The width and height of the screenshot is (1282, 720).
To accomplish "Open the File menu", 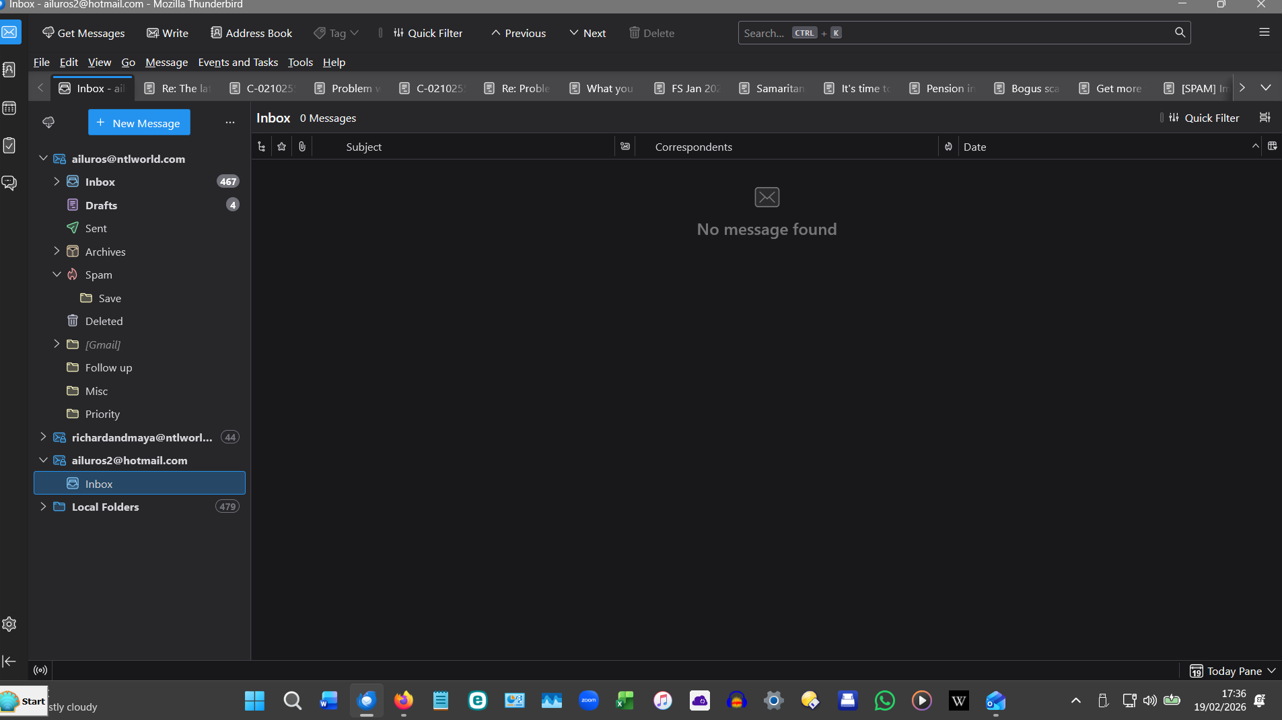I will tap(42, 62).
